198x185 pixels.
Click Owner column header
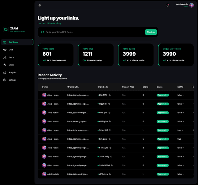[45, 87]
